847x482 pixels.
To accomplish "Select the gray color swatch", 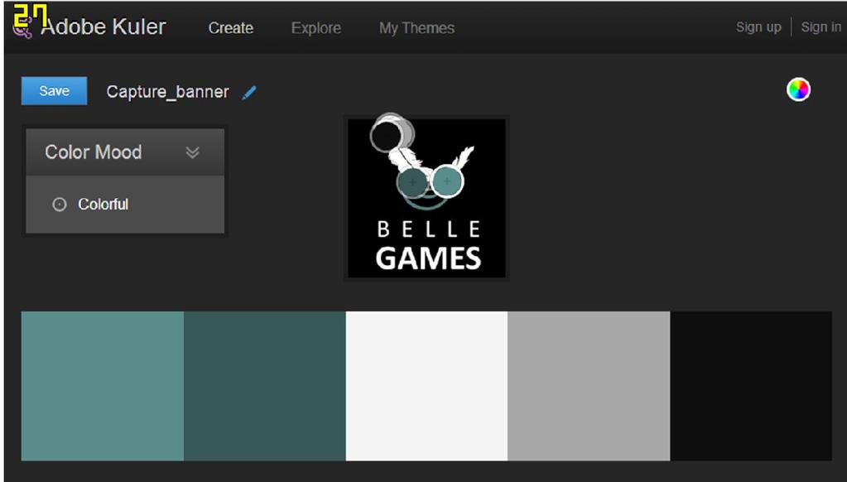I will click(x=589, y=386).
